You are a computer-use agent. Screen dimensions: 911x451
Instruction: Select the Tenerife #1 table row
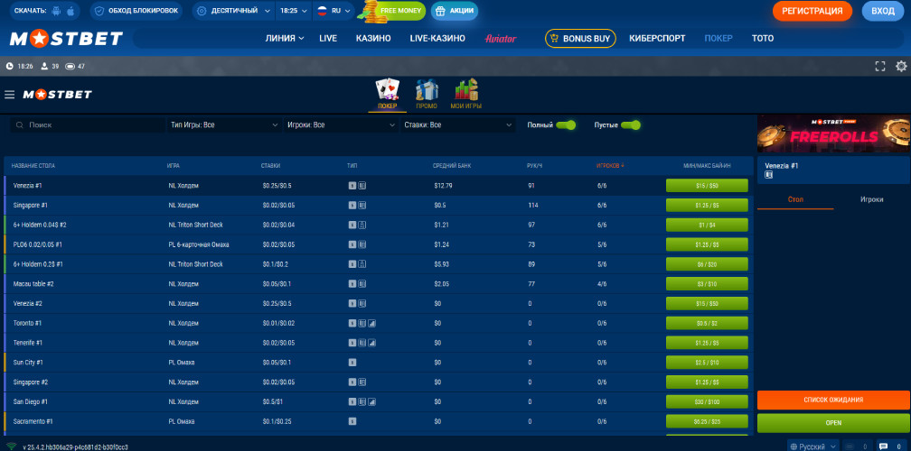378,343
